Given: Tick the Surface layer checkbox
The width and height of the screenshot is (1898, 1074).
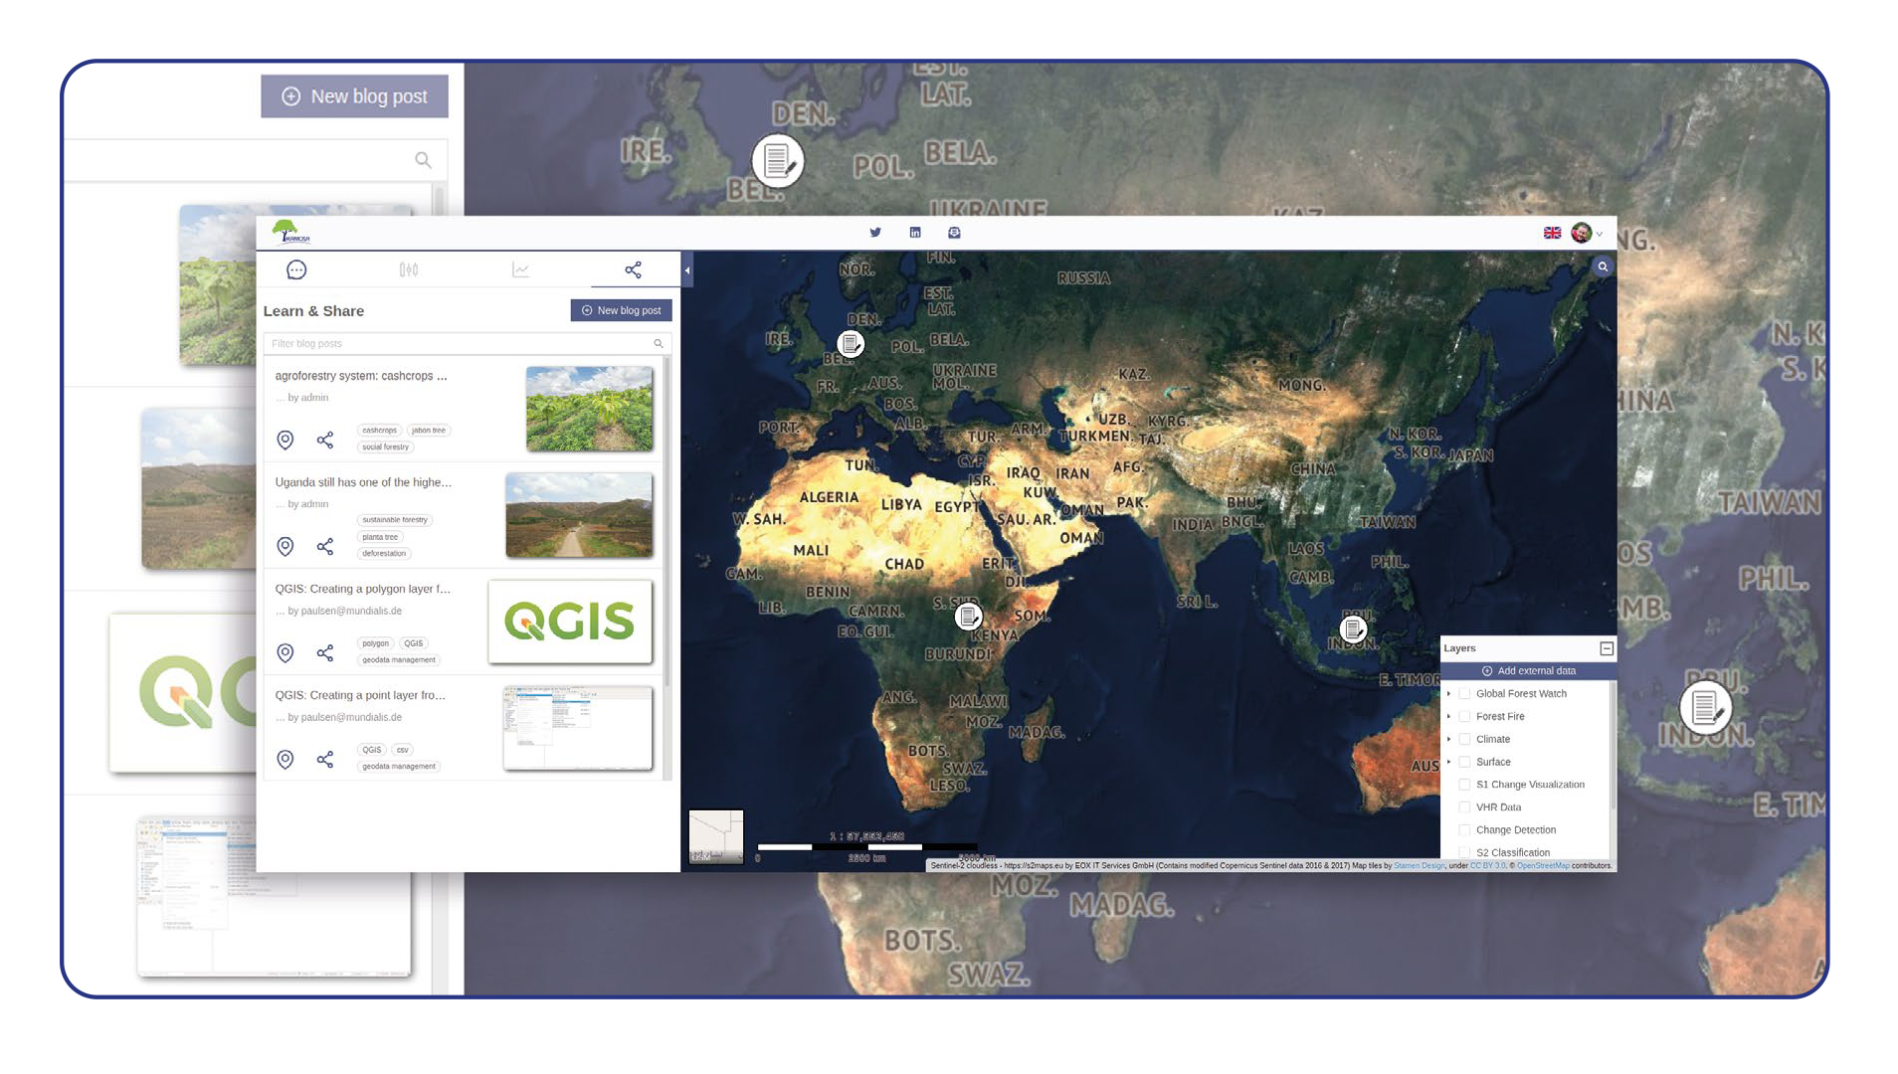Looking at the screenshot, I should click(x=1464, y=763).
